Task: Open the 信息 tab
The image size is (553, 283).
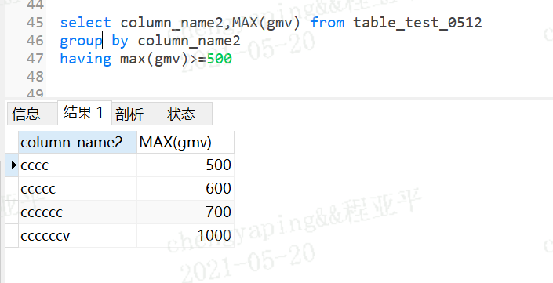Action: click(31, 114)
